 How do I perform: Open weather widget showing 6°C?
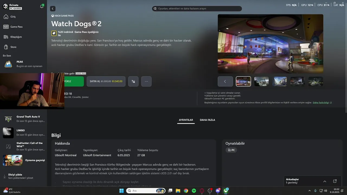coord(11,191)
